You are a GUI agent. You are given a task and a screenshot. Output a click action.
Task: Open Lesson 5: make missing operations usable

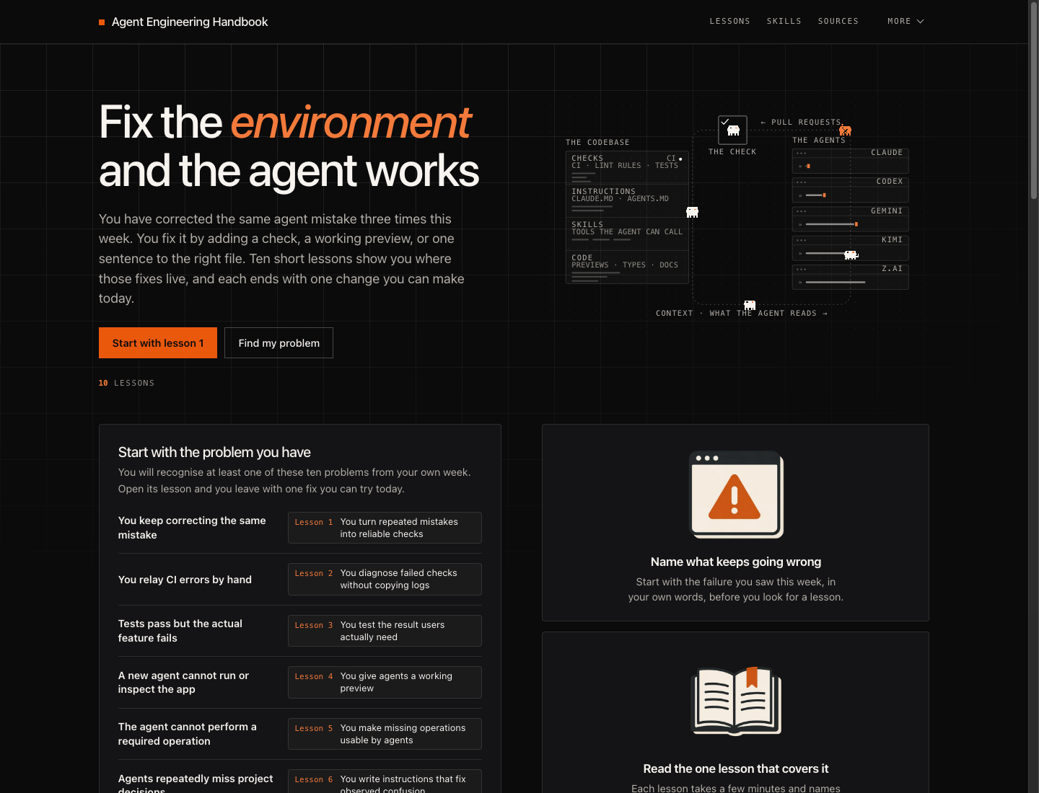tap(385, 734)
